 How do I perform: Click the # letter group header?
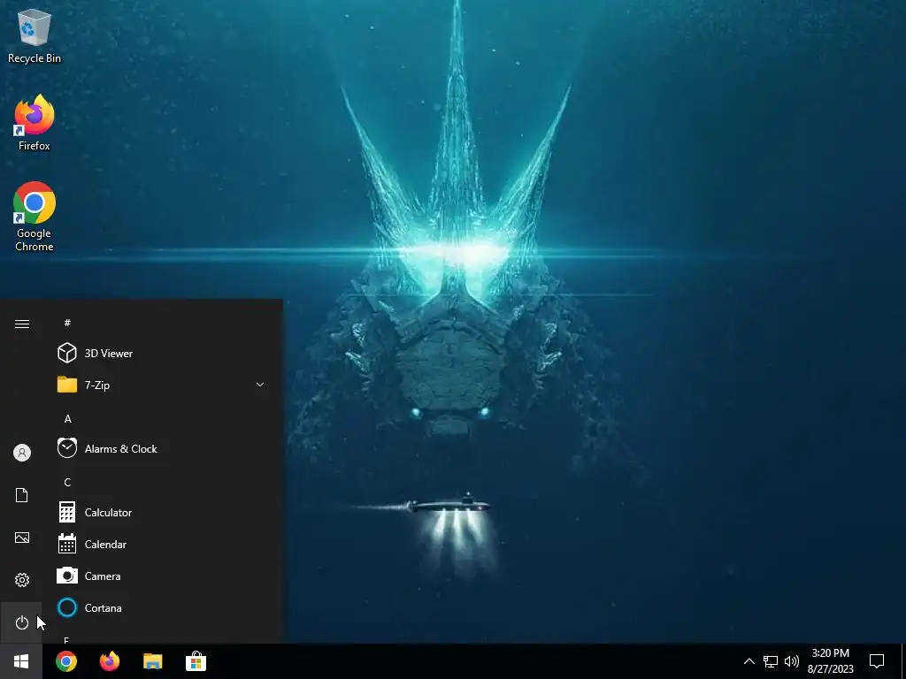pos(67,323)
